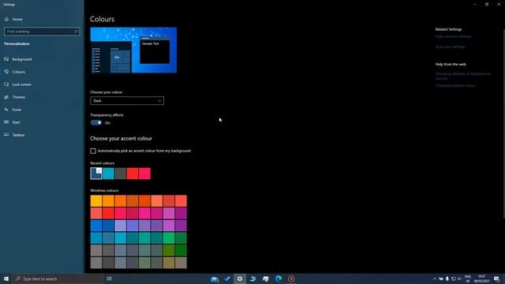Viewport: 505px width, 284px height.
Task: Click the microphone icon in the system tray
Action: (447, 278)
